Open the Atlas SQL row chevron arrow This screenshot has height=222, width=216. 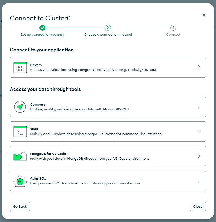click(x=199, y=181)
